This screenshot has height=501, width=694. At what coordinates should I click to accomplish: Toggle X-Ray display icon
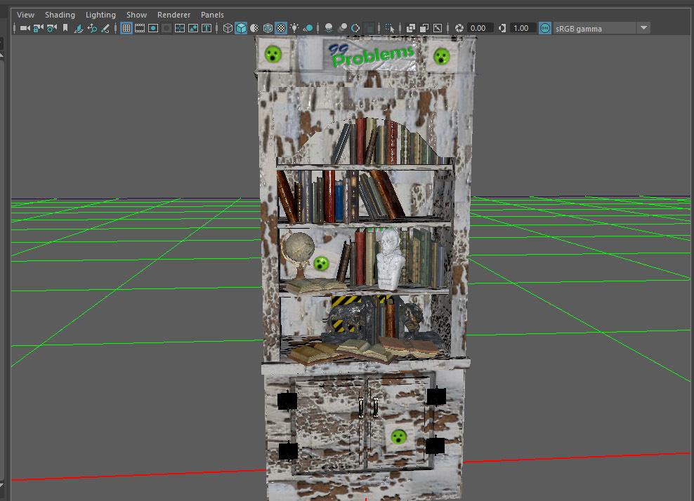411,28
